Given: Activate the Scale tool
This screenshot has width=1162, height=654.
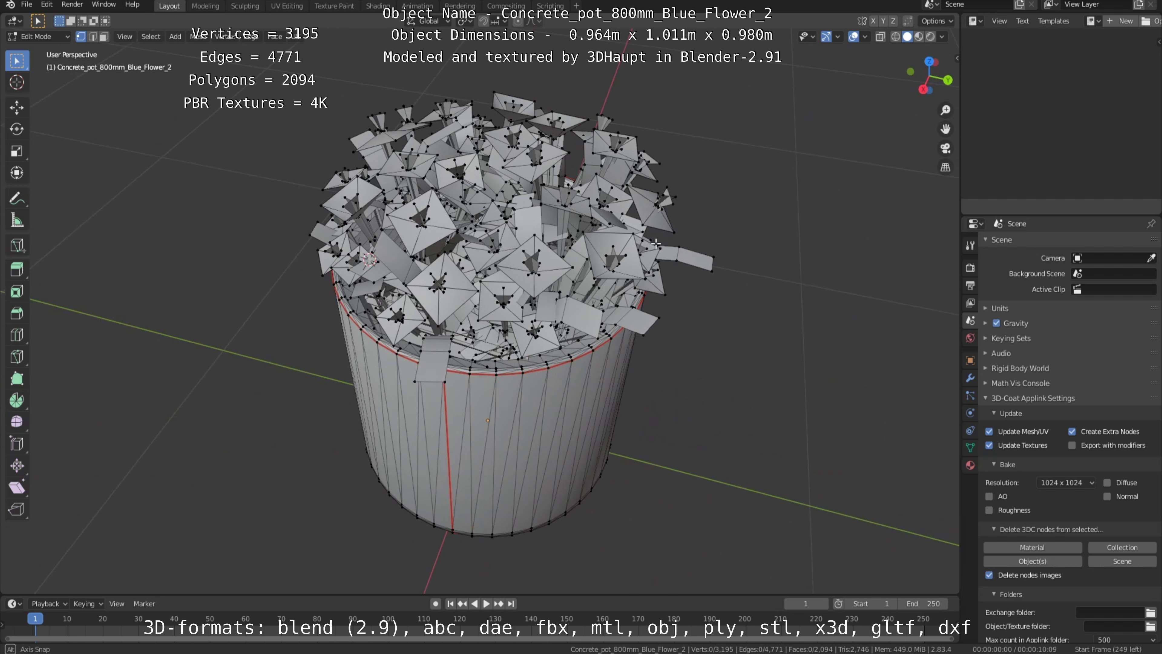Looking at the screenshot, I should [x=17, y=151].
